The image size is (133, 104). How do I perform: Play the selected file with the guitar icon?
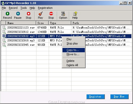tap(41, 14)
